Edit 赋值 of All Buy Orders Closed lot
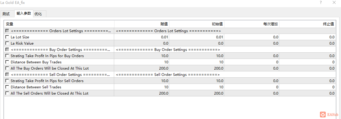Screen dimensions: 341x119 (x=142, y=68)
